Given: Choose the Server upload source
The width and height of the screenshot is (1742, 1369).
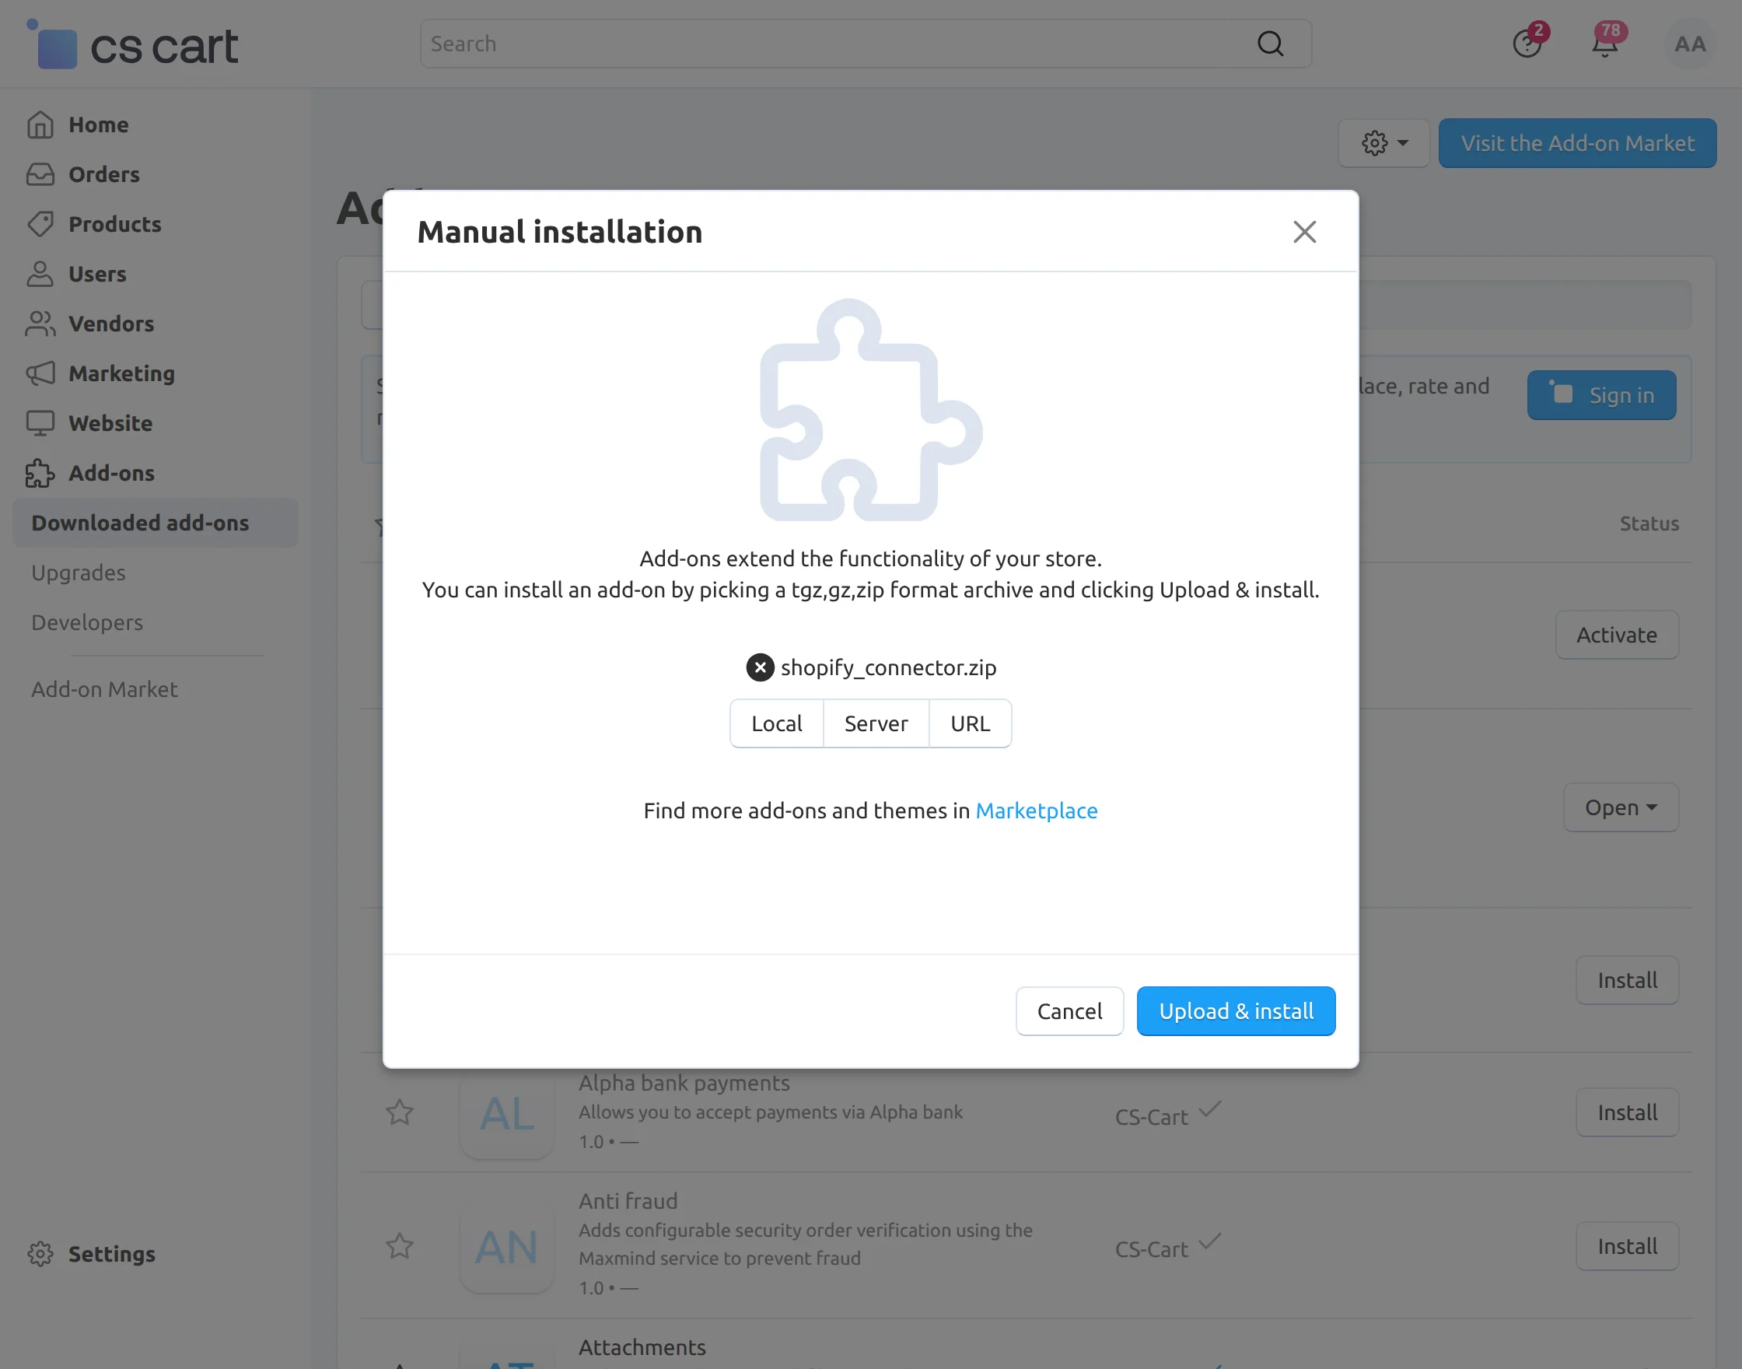Looking at the screenshot, I should (x=876, y=723).
